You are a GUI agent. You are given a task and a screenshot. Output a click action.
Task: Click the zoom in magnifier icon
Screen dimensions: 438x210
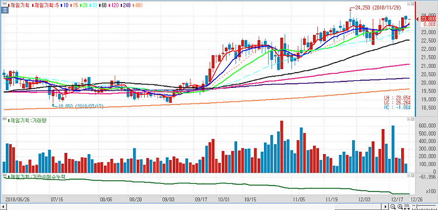pos(400,207)
